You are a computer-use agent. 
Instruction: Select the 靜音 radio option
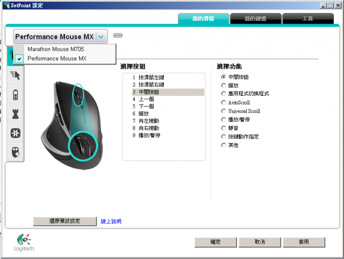[x=224, y=128]
